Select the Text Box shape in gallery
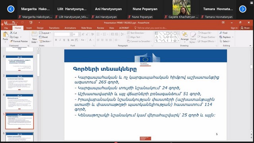254x143 pixels. point(156,33)
